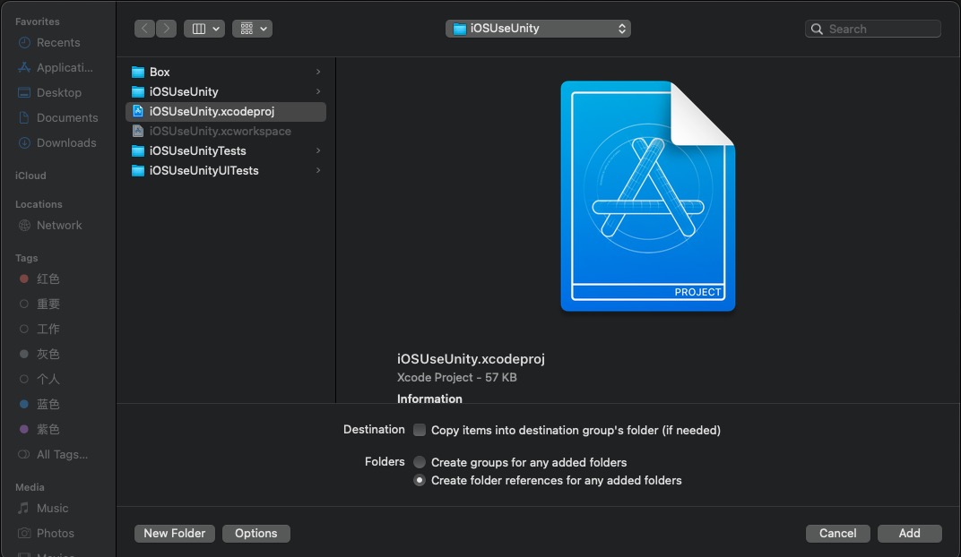Select the iOSUseUnity.xcodeproj file name
This screenshot has height=557, width=961.
(x=212, y=111)
